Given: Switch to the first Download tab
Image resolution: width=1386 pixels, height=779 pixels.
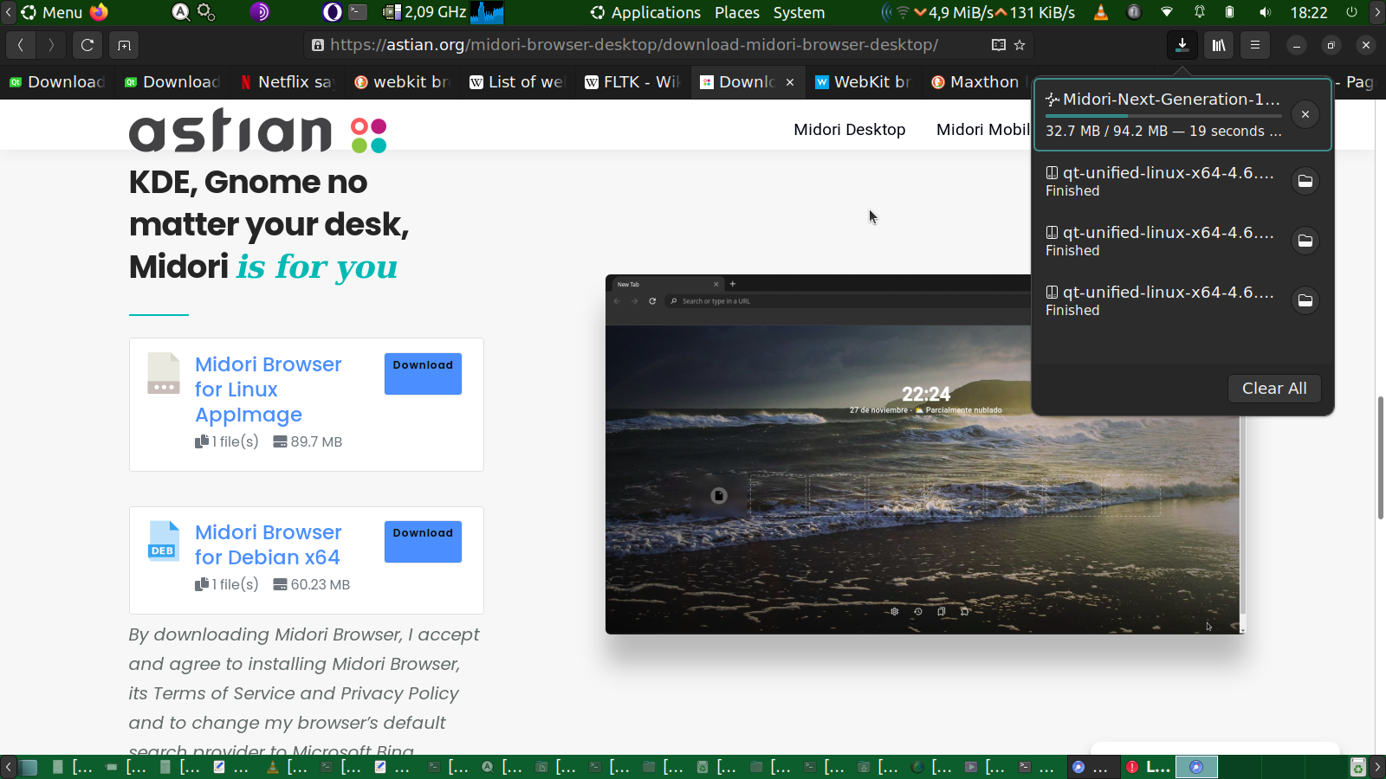Looking at the screenshot, I should [x=57, y=82].
